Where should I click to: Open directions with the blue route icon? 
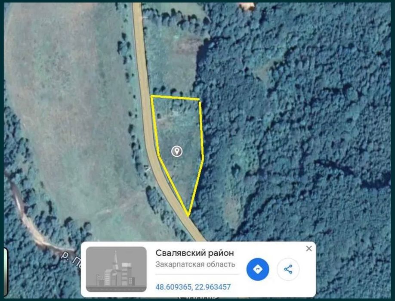click(257, 269)
